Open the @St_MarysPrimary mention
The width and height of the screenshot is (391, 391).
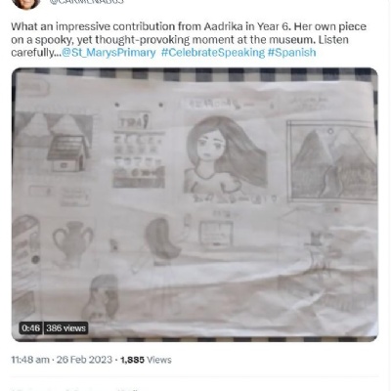[109, 53]
